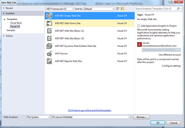Switch to small icons grid view
185x128 pixels.
point(118,9)
